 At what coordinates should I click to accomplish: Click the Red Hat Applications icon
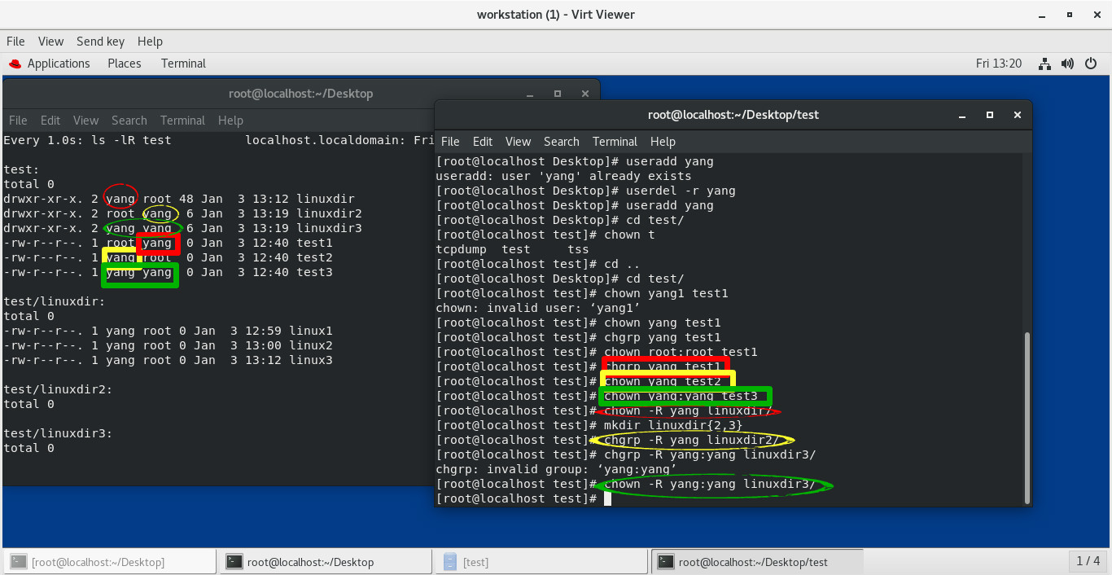(x=15, y=64)
